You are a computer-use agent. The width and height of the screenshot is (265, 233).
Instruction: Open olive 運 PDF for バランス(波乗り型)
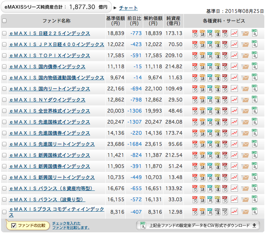tap(217, 200)
